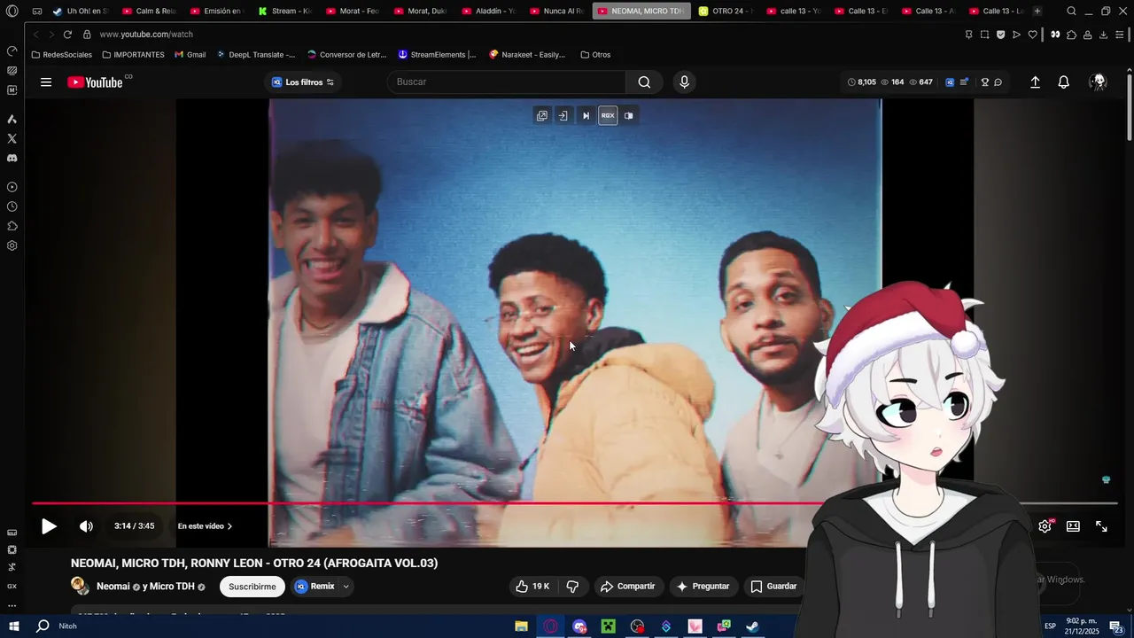Viewport: 1134px width, 638px height.
Task: Open Neomai channel name link
Action: pyautogui.click(x=113, y=587)
